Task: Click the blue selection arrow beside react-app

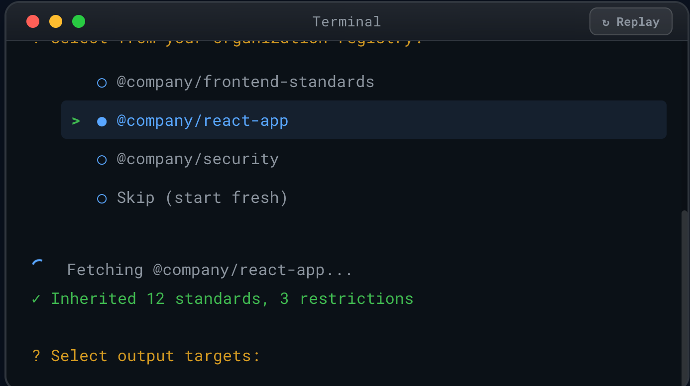Action: point(75,120)
